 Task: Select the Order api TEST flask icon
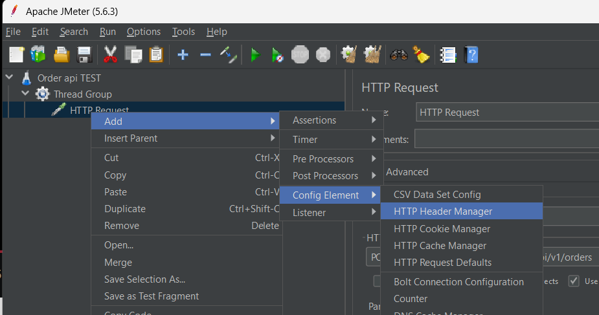pos(27,78)
